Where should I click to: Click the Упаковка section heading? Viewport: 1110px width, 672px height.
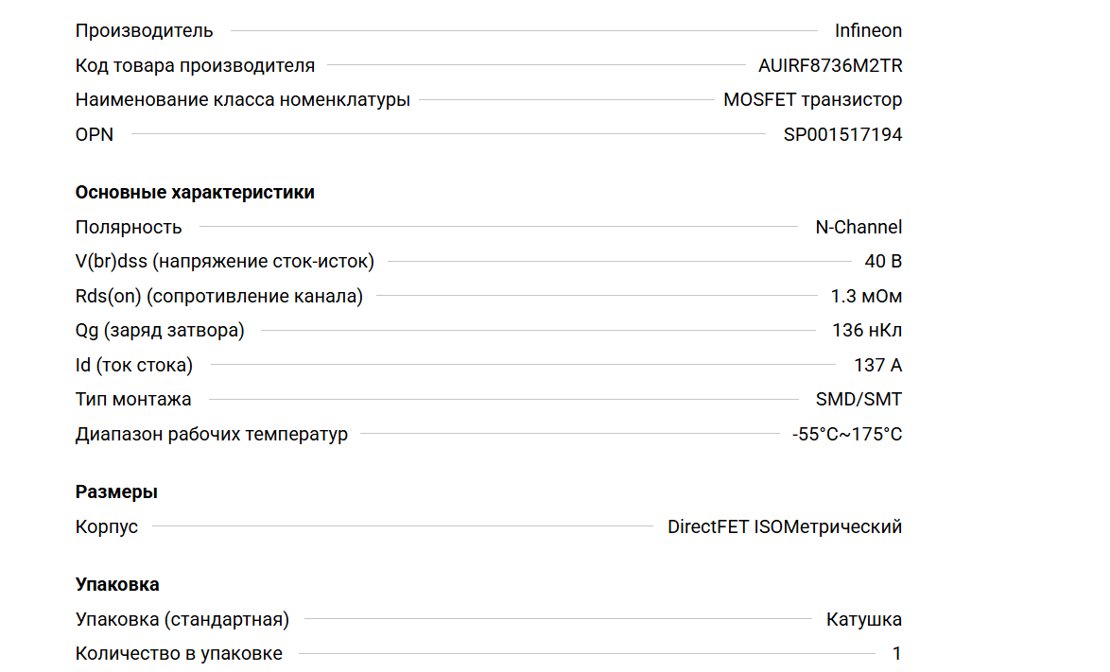click(117, 584)
